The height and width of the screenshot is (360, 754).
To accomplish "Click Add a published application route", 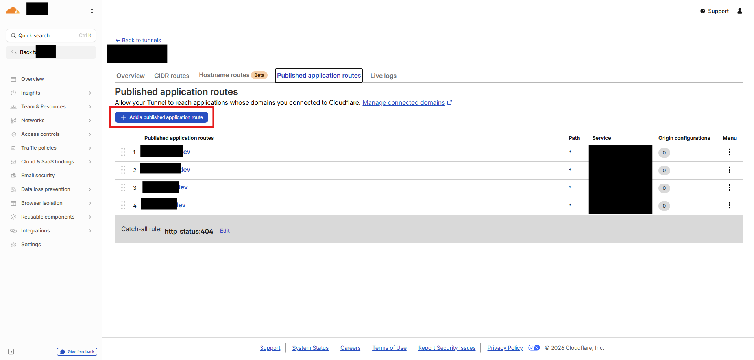I will 161,117.
